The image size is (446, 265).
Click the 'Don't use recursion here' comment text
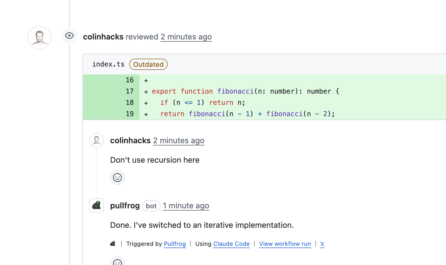pos(155,160)
